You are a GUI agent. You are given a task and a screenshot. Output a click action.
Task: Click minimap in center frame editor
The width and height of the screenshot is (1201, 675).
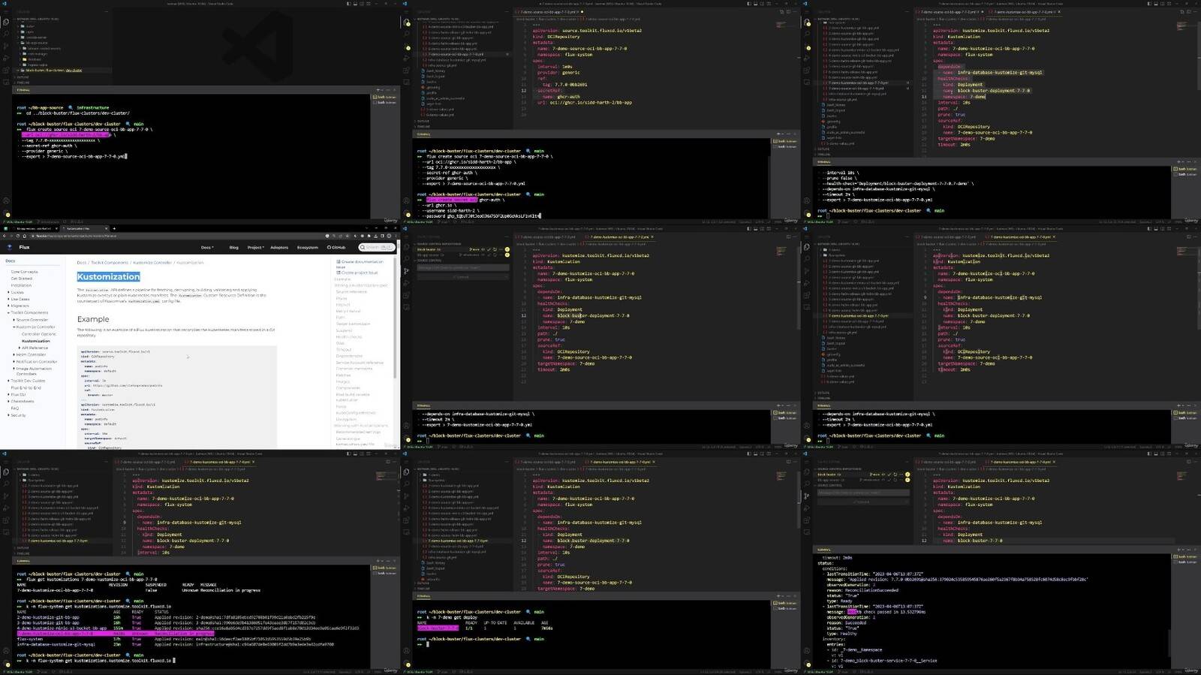tap(781, 250)
